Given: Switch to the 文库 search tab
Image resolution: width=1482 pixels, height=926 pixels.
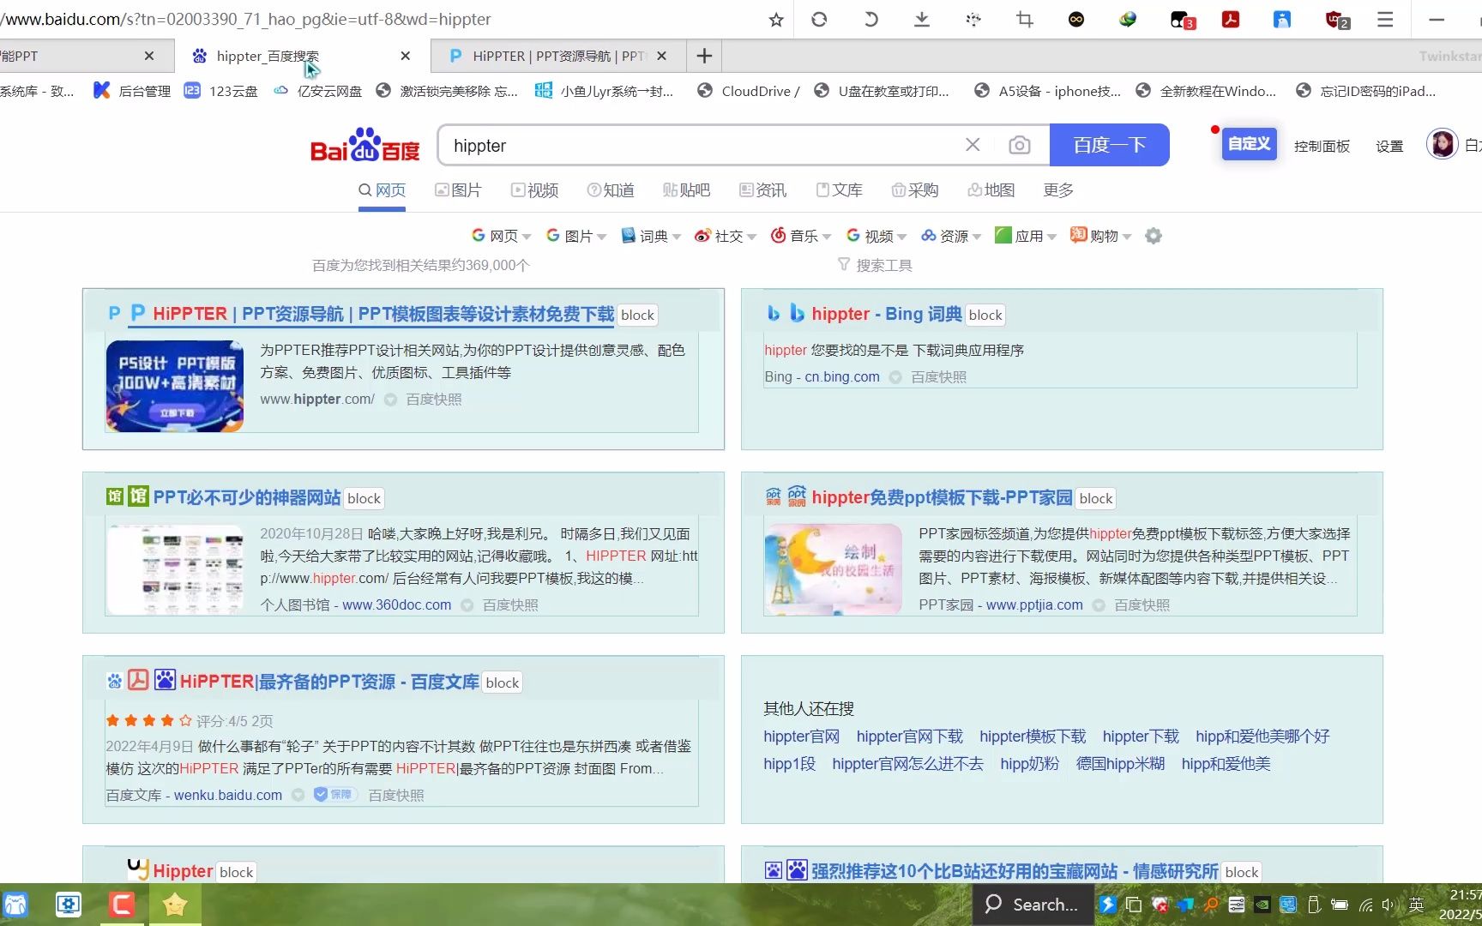Looking at the screenshot, I should (x=839, y=190).
